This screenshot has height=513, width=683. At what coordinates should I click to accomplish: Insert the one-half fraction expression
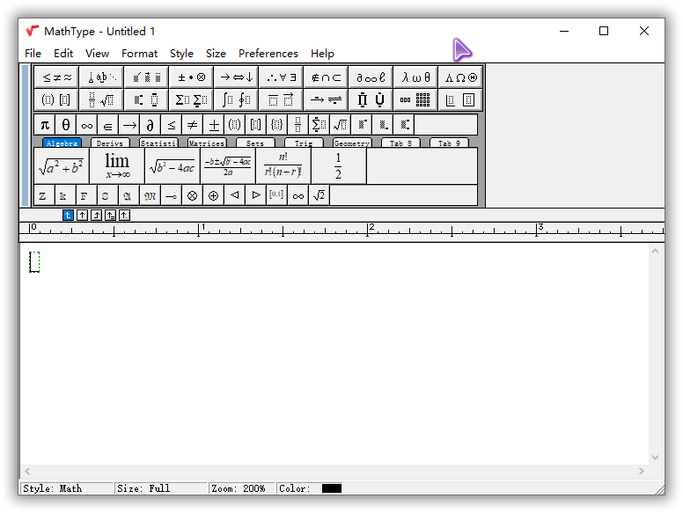point(338,166)
